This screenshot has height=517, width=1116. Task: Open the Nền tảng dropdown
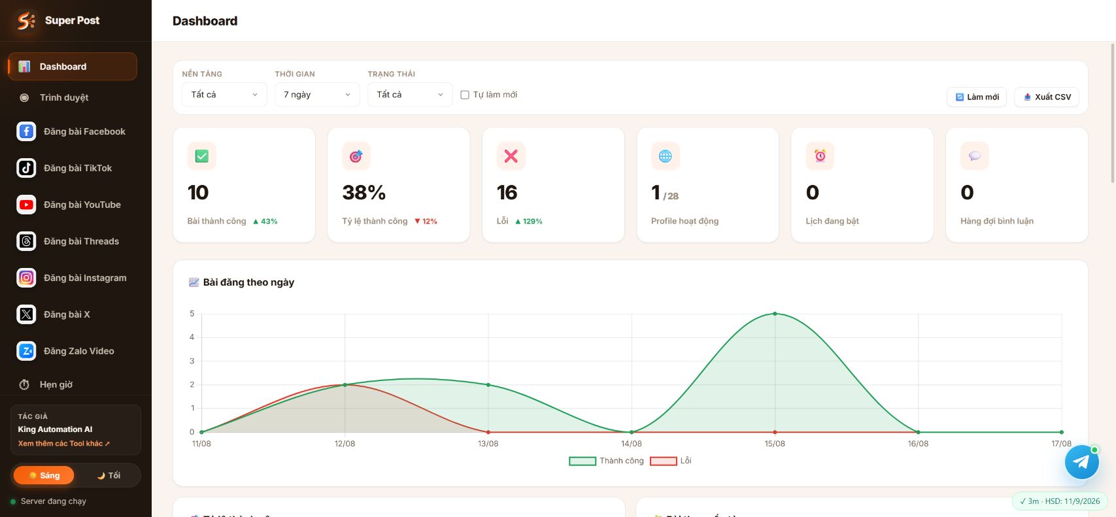(224, 95)
